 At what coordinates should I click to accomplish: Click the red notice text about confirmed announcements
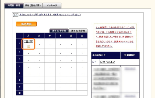[115, 37]
